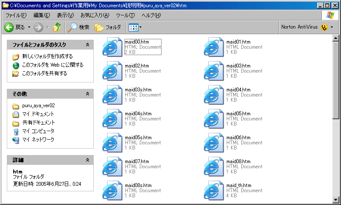Select the maid03s.htm file icon

(113, 95)
